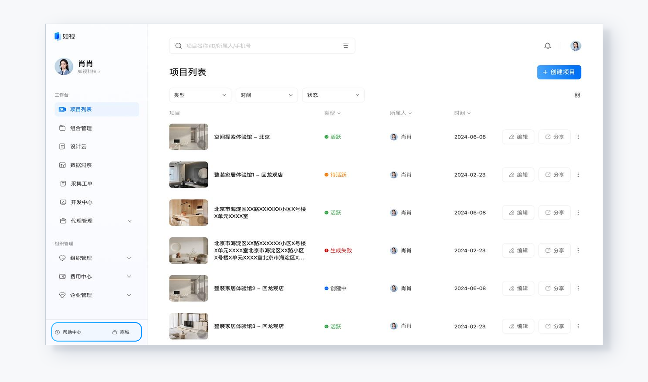648x382 pixels.
Task: Click project title 整装家居体验馆2 – 回龙观店
Action: pos(249,288)
